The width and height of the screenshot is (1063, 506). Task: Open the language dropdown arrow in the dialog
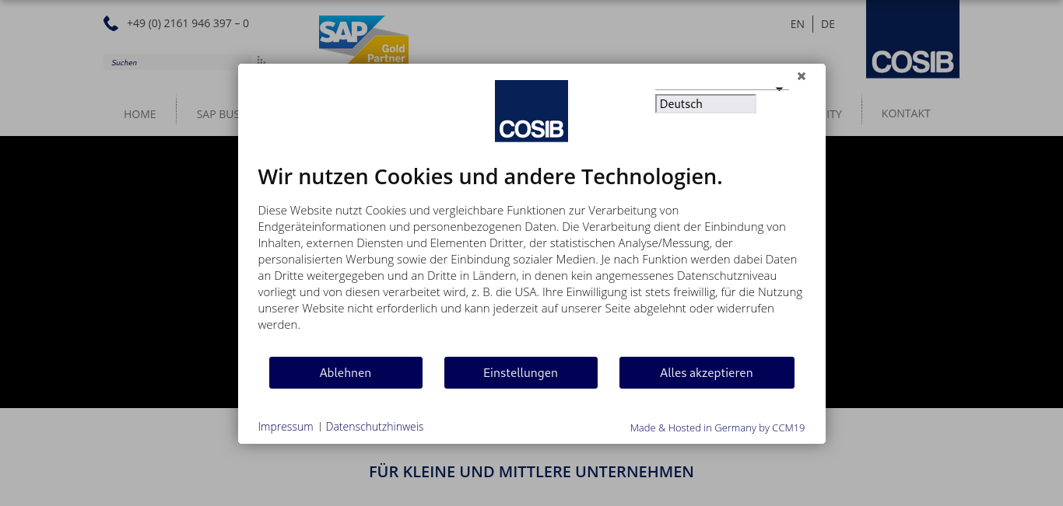tap(779, 89)
